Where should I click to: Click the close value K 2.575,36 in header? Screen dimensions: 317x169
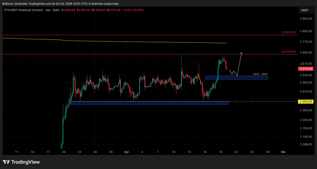tap(114, 10)
